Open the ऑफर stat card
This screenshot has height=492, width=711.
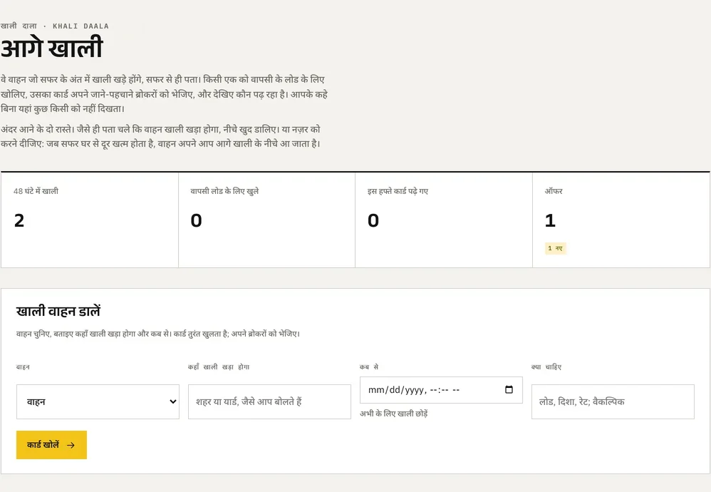pos(621,220)
